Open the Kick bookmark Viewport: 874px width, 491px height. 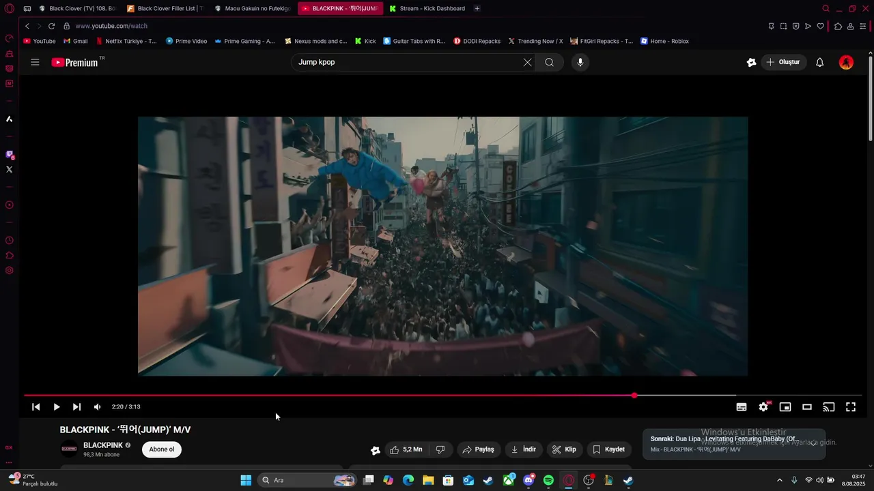(x=365, y=41)
